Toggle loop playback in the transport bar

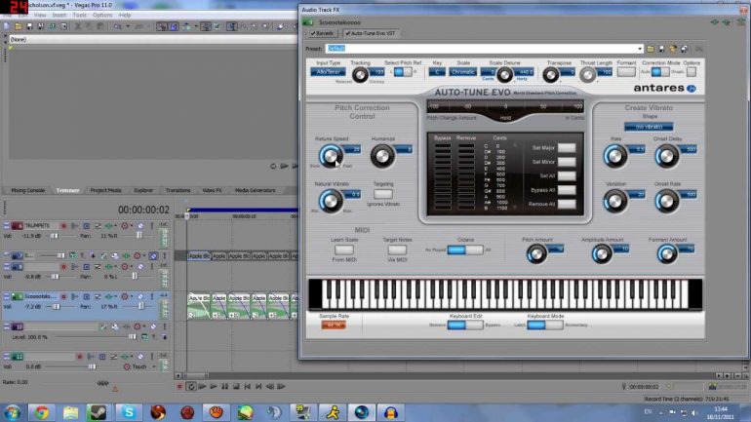(x=191, y=386)
